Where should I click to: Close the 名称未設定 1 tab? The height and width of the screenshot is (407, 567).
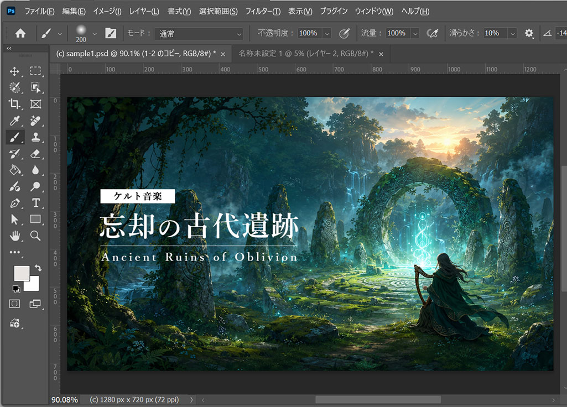pyautogui.click(x=381, y=54)
